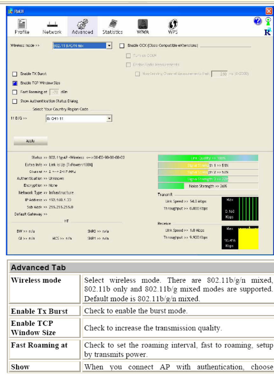Click the Ralink R logo icon
Viewport: 274px width, 375px height.
pos(268,32)
